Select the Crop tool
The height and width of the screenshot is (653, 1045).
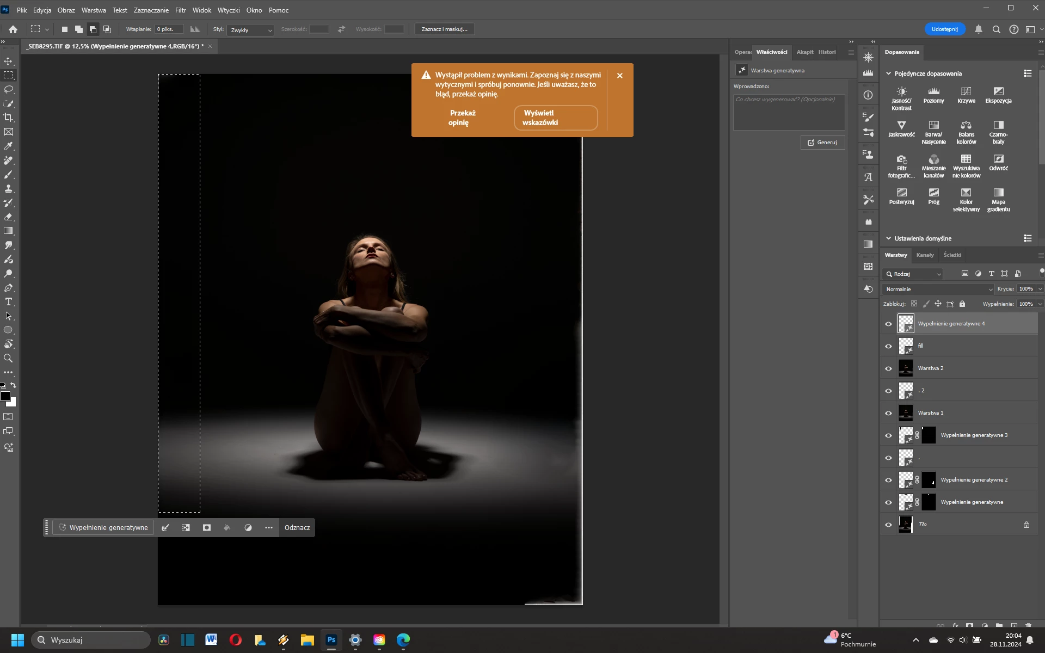[9, 118]
